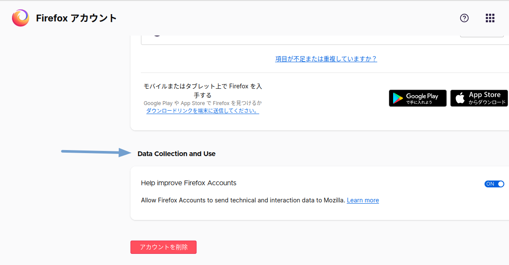Viewport: 509px width, 265px height.
Task: Select the Data Collection and Use heading
Action: (176, 154)
